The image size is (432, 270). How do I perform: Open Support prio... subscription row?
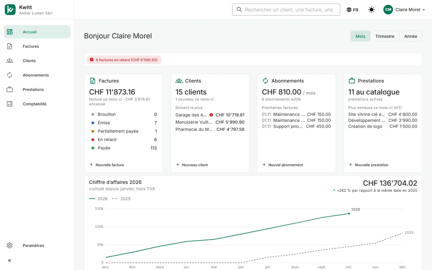click(x=296, y=126)
